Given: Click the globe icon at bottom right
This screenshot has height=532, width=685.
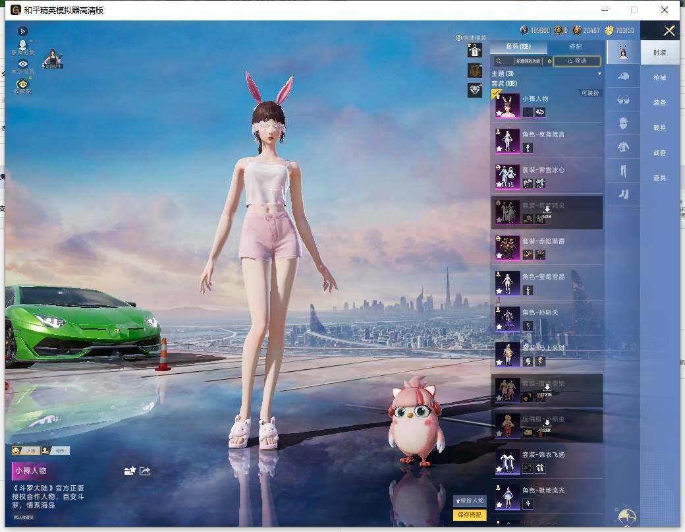Looking at the screenshot, I should [x=626, y=516].
